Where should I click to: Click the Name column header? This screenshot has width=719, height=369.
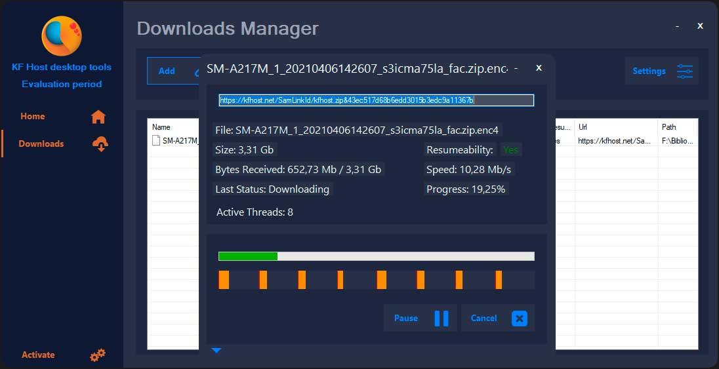[161, 127]
